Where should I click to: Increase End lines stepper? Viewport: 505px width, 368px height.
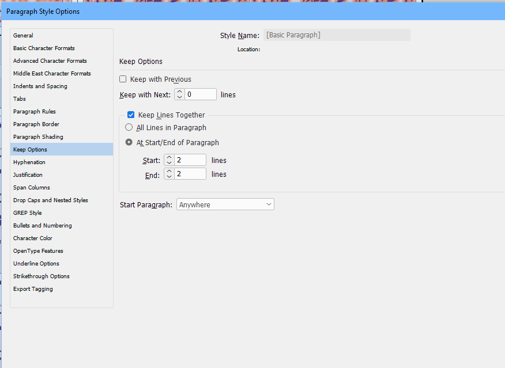169,172
